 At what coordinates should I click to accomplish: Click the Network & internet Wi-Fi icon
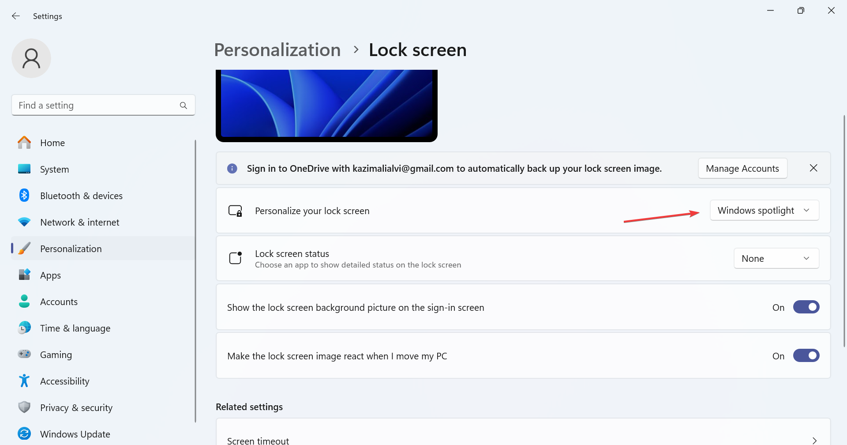[24, 222]
